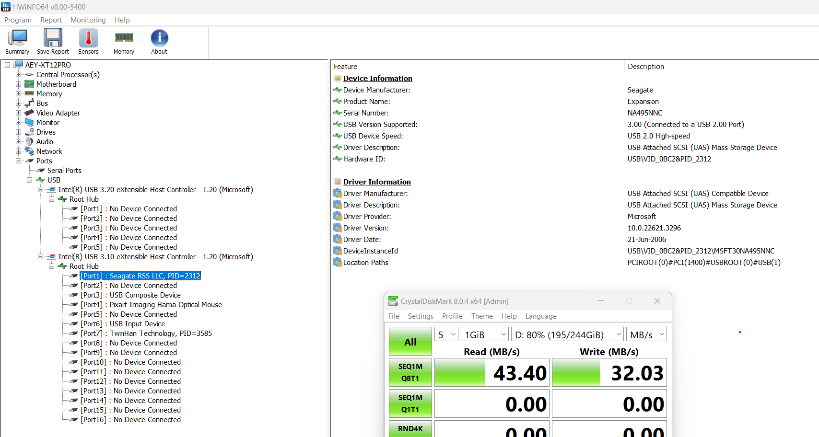Expand the Drives tree node
Viewport: 819px width, 437px height.
(x=18, y=132)
